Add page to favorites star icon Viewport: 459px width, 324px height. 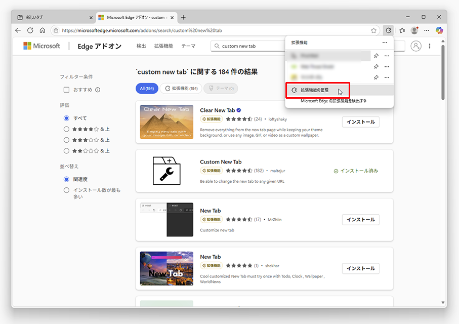pos(373,30)
